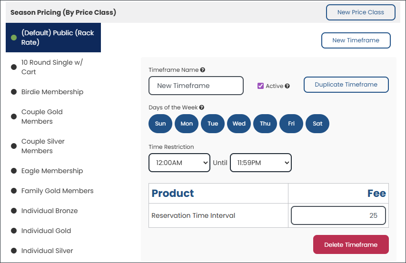Select Family Gold Members price class
Viewport: 406px width, 263px height.
coord(53,191)
